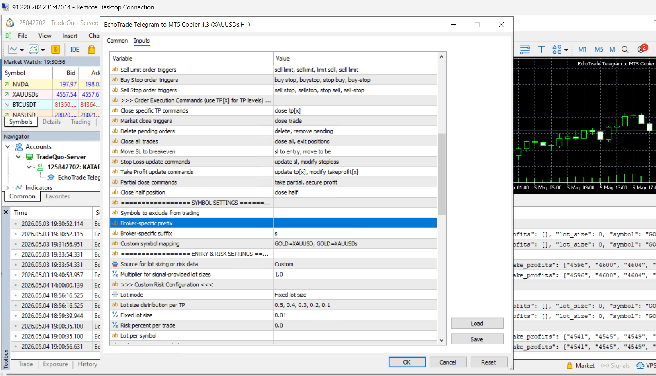Click the shapes objects tool icon
Screen dimensions: 656x376
tap(557, 50)
